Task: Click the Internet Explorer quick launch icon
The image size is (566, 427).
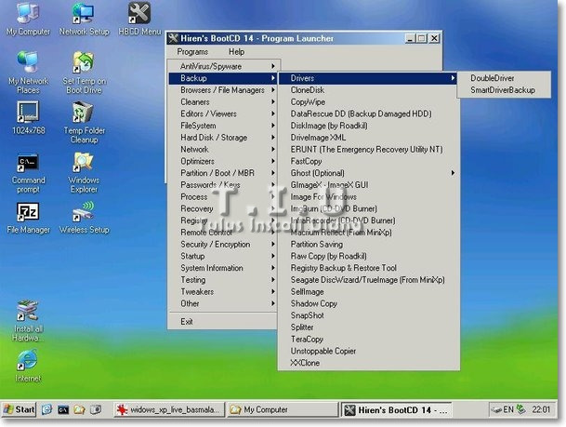Action: coord(46,409)
